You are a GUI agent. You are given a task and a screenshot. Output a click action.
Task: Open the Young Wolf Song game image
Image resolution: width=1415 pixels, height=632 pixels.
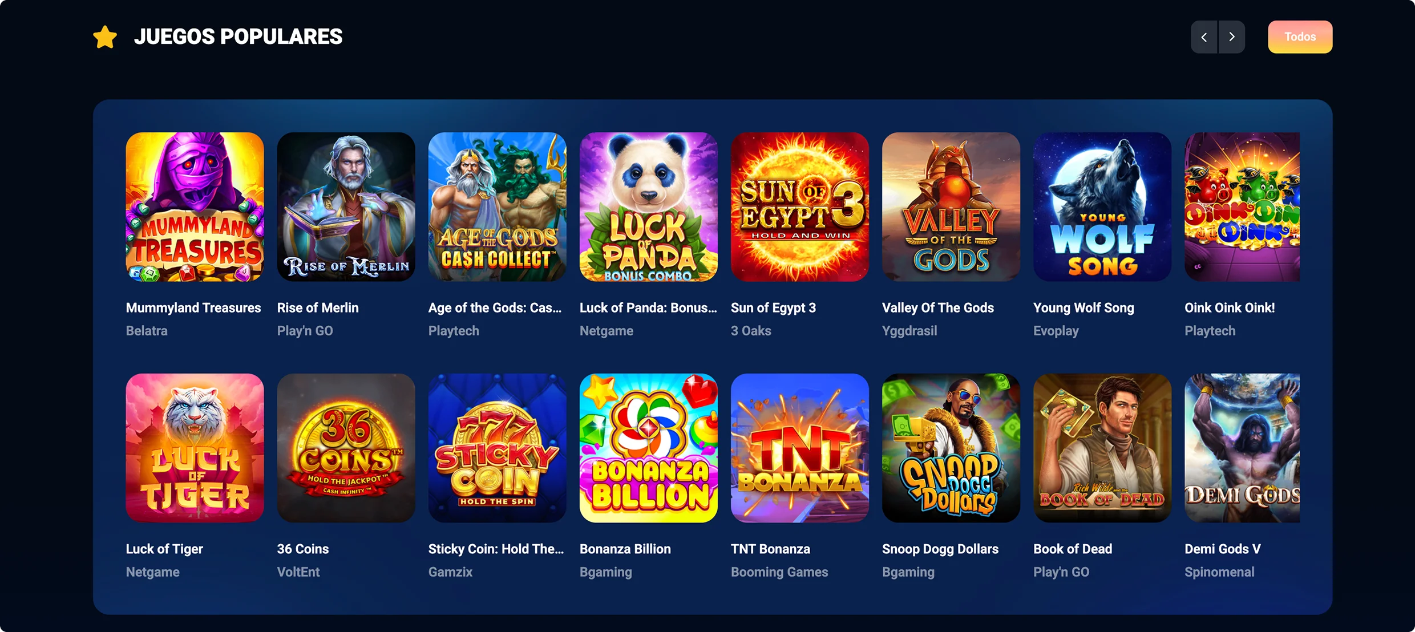pos(1102,207)
